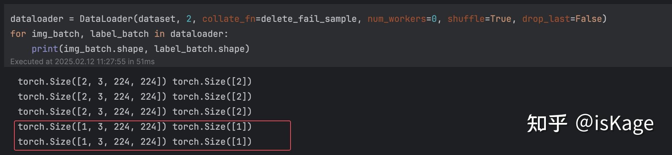
Task: Click the last torch.Size output line
Action: click(x=135, y=142)
